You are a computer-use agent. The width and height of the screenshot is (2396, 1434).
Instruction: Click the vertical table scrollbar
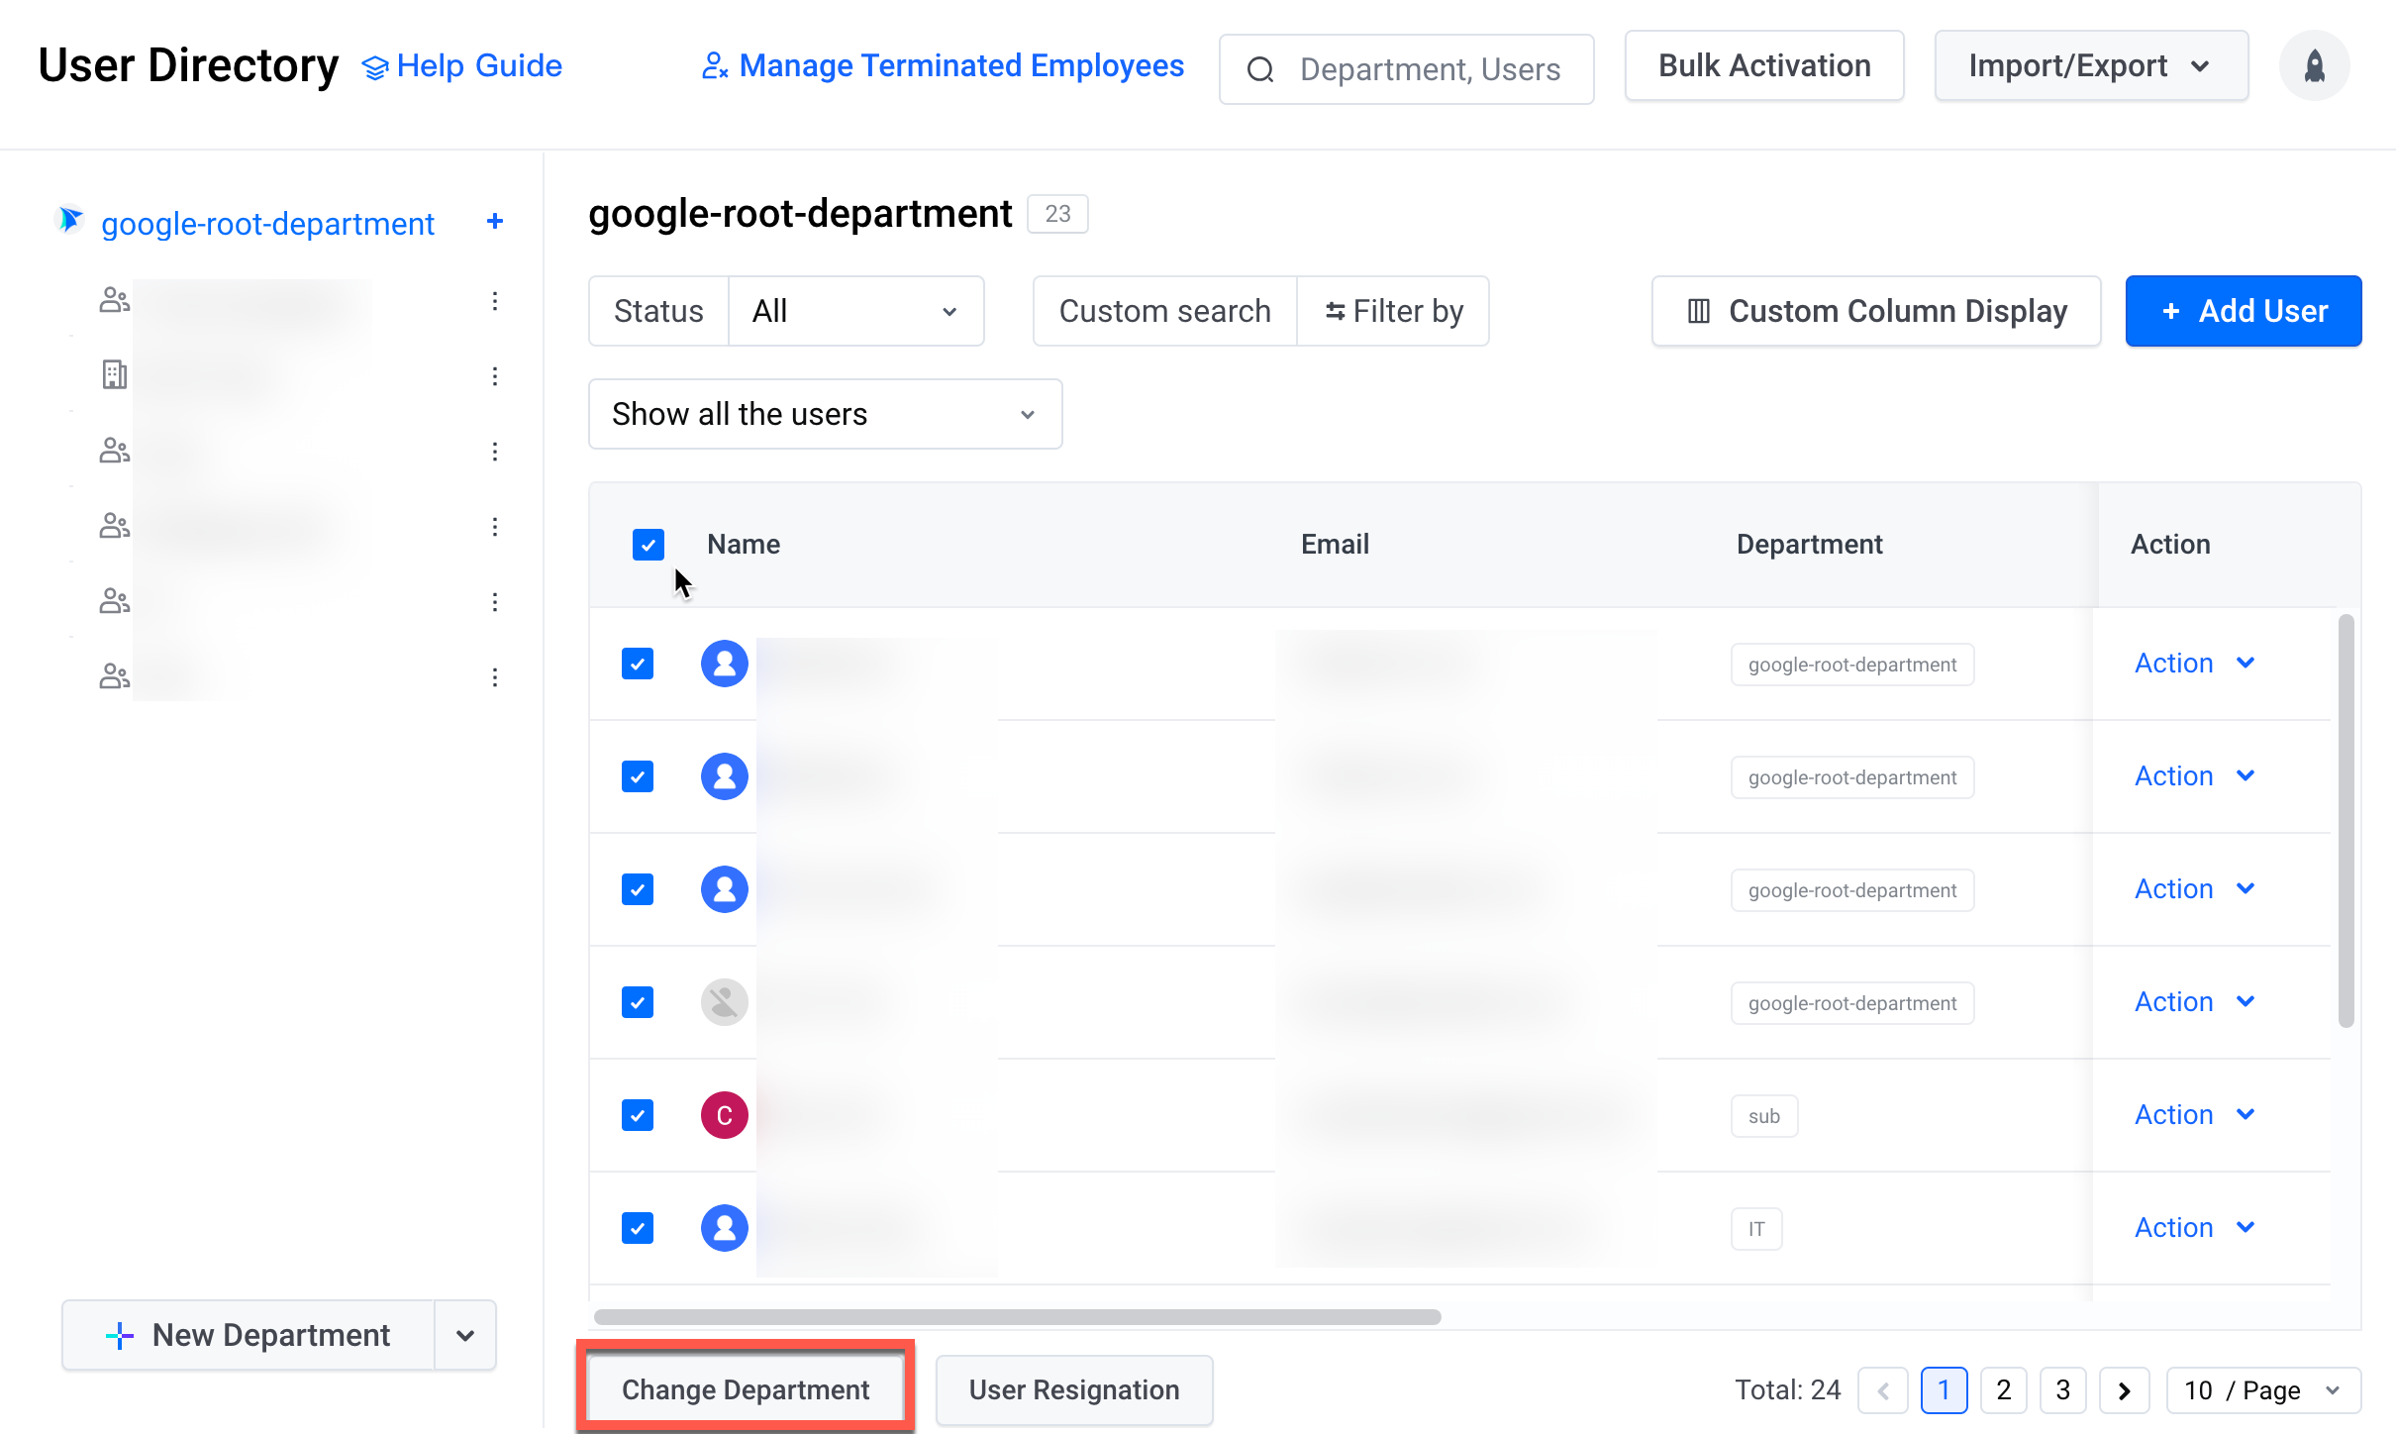pos(2346,820)
